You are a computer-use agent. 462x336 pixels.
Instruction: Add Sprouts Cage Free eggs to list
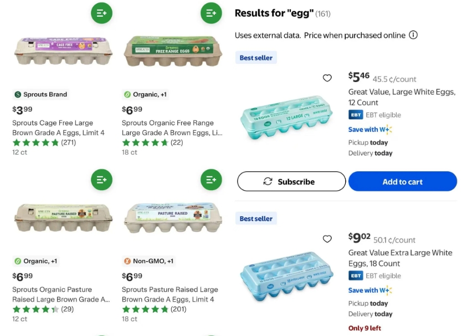[x=102, y=12]
